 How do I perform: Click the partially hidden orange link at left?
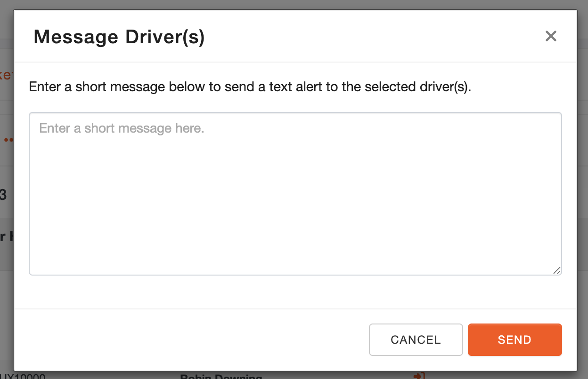tap(5, 75)
